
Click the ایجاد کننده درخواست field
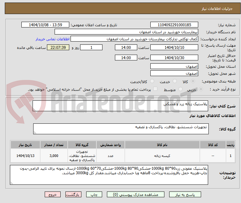(134, 39)
